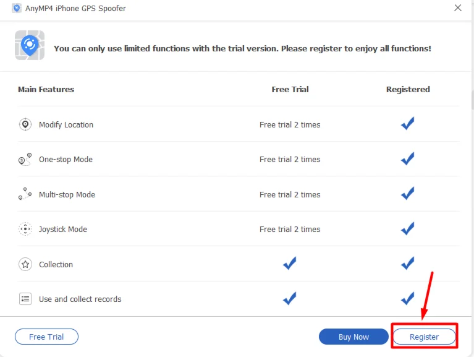Select the Multi-stop Mode feature label

point(67,194)
